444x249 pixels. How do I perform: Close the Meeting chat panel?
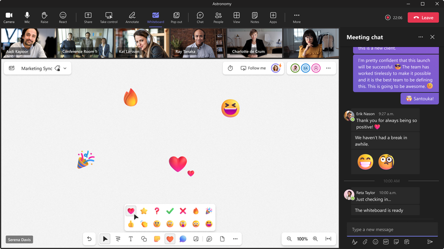pyautogui.click(x=432, y=37)
